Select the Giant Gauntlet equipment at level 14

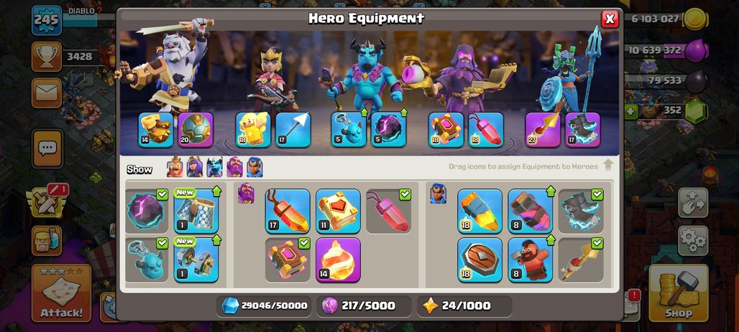156,130
